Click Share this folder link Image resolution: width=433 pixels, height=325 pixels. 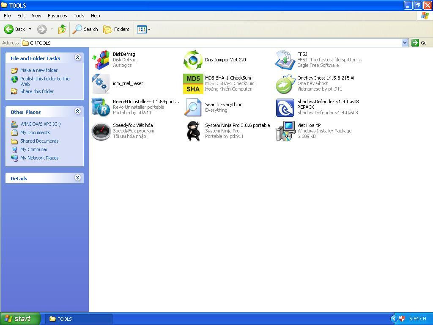pyautogui.click(x=37, y=91)
